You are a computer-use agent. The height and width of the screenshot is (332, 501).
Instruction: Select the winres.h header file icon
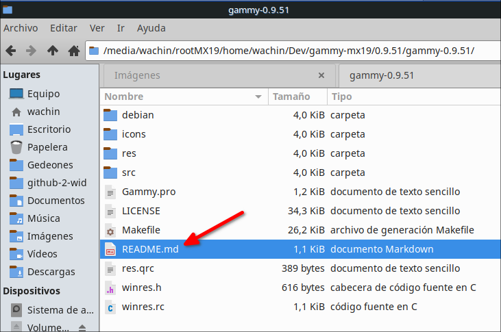tap(110, 288)
